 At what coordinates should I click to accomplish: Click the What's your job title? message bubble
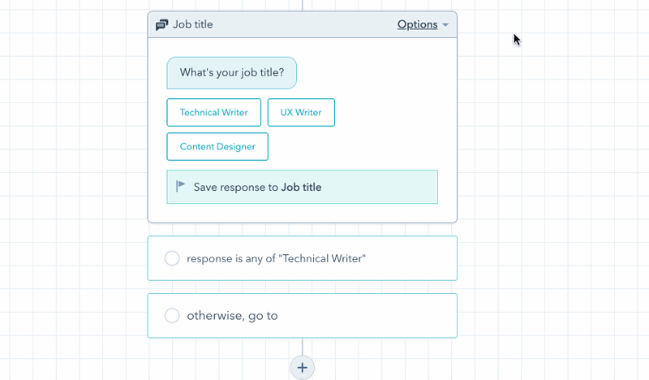point(231,73)
